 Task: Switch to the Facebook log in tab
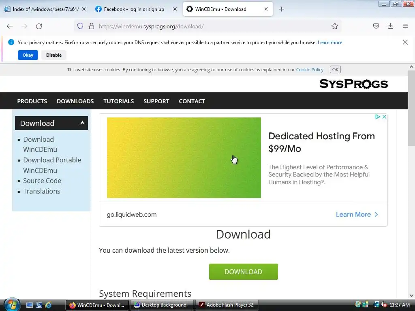click(134, 9)
